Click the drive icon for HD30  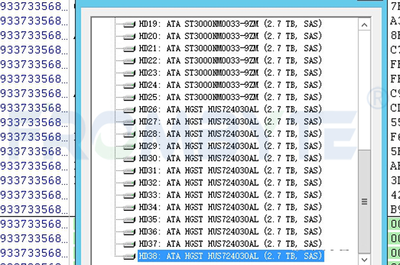pyautogui.click(x=129, y=158)
